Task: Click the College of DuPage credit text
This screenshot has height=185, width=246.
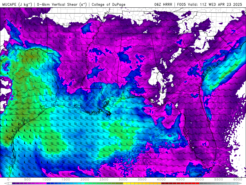Action: click(109, 4)
